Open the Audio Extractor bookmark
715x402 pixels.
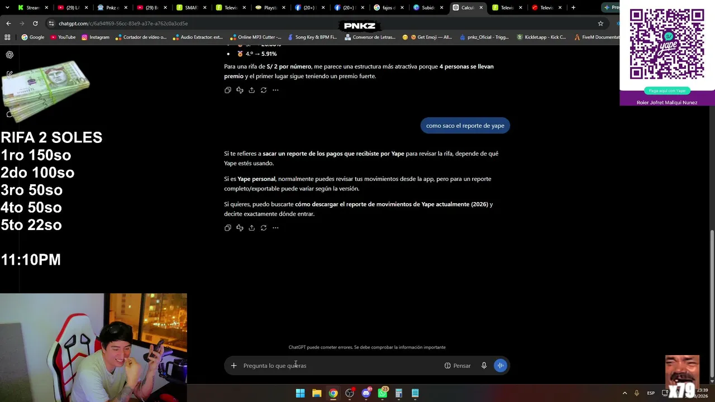198,37
